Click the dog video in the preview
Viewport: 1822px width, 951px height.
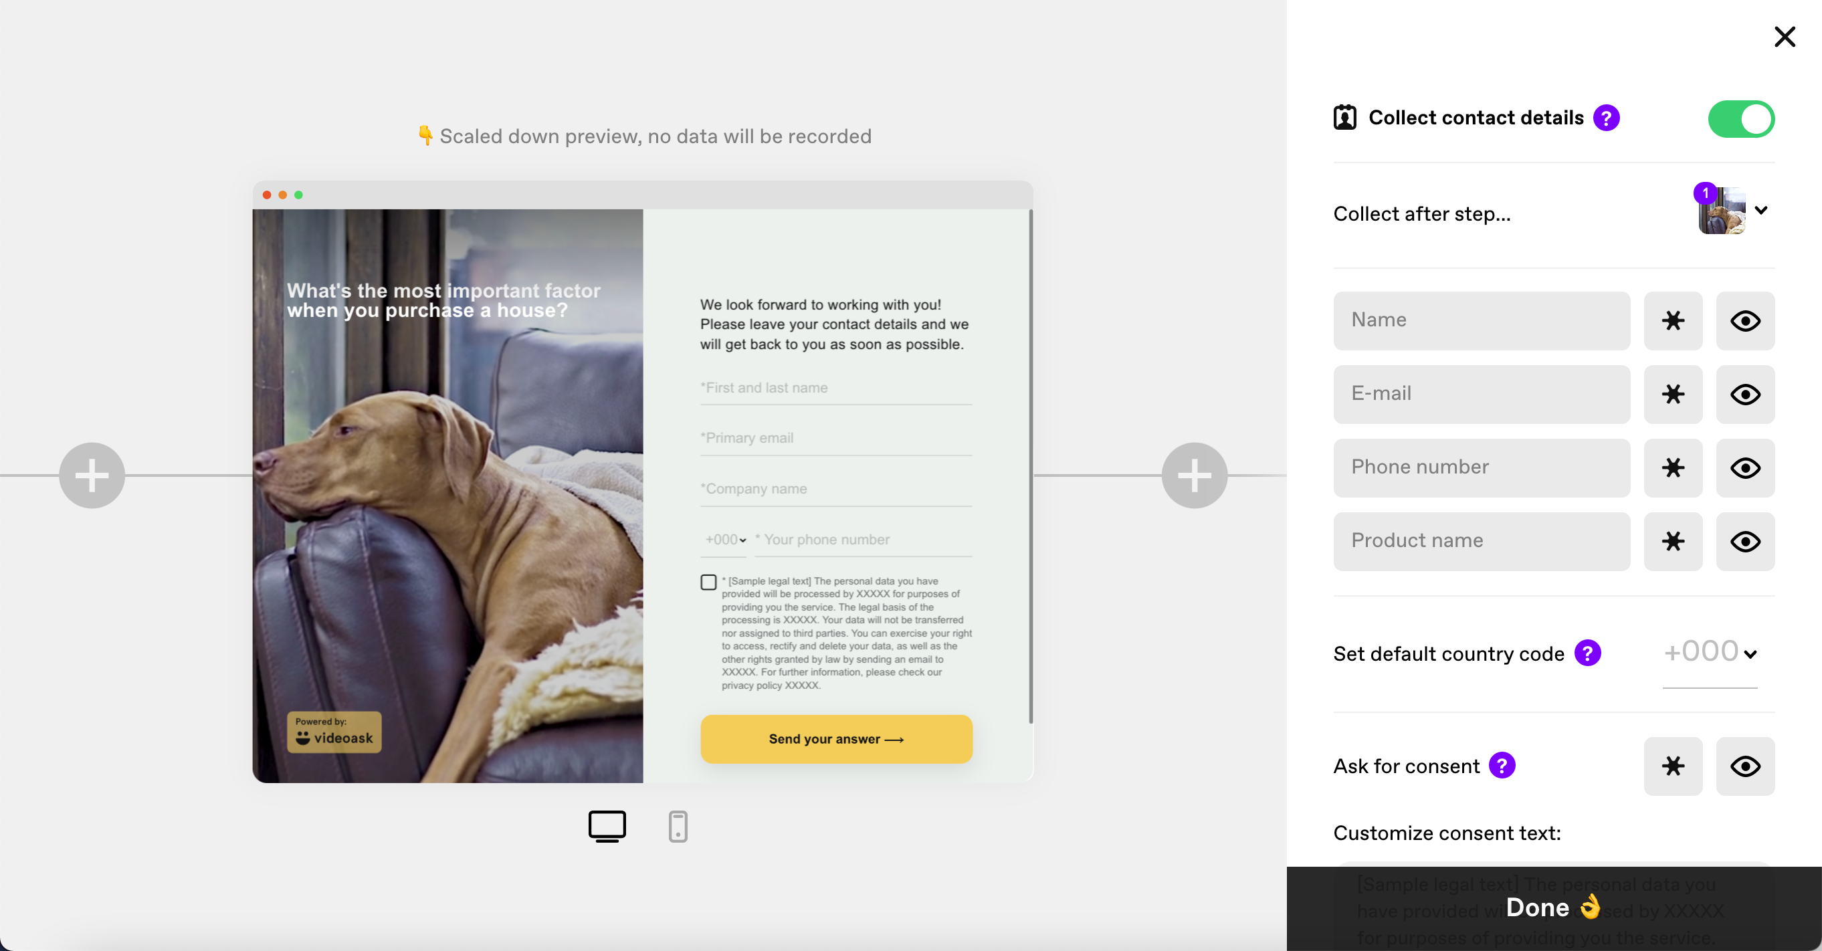coord(447,496)
